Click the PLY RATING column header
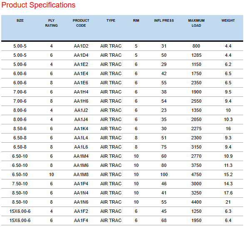 (51, 23)
